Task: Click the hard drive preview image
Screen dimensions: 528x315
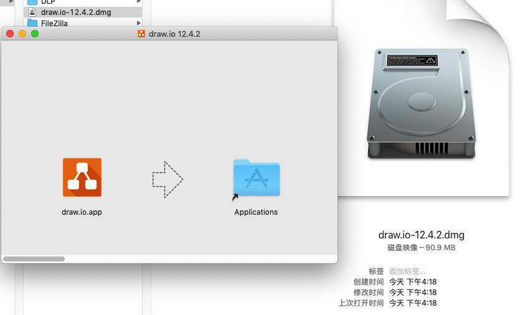Action: [422, 103]
